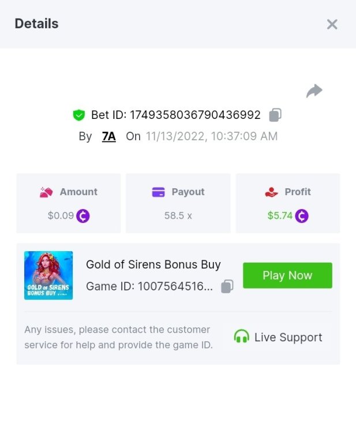This screenshot has height=433, width=356.
Task: Click the share arrow icon
Action: pyautogui.click(x=314, y=91)
